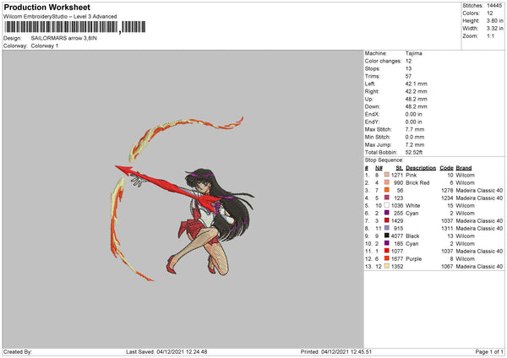Click the Right value 42.2 mm

pos(416,91)
